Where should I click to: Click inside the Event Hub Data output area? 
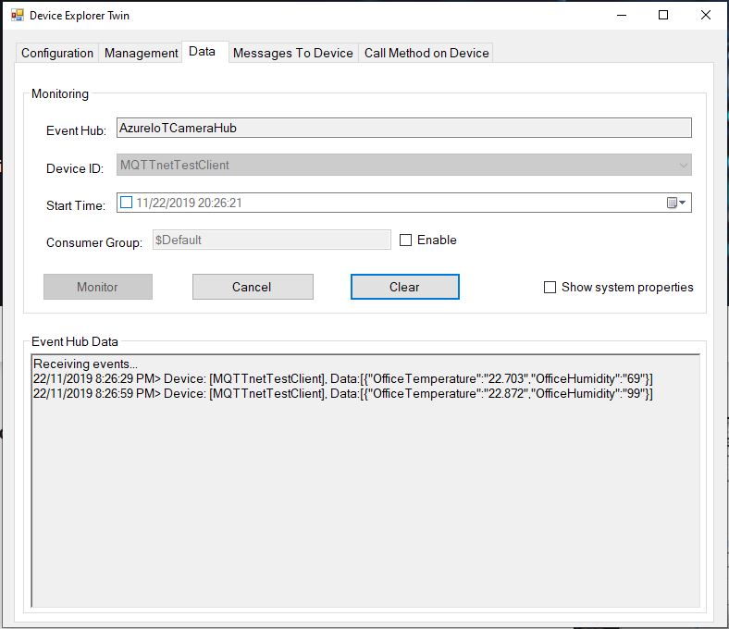coord(365,499)
